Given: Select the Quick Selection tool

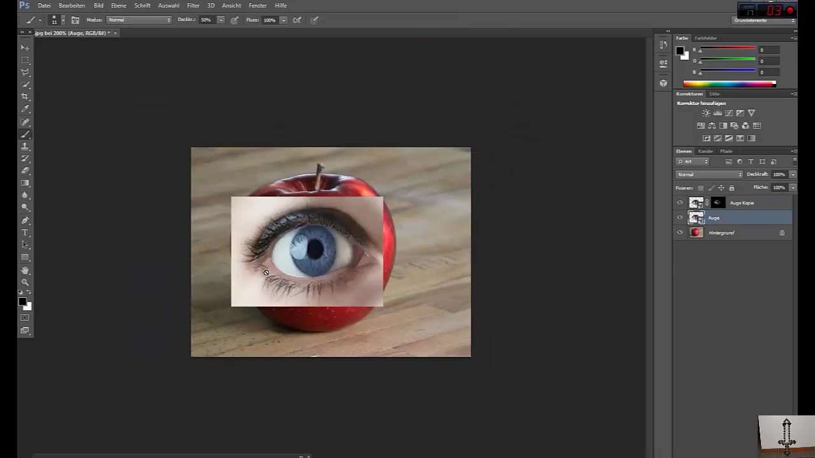Looking at the screenshot, I should pyautogui.click(x=25, y=85).
